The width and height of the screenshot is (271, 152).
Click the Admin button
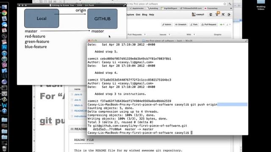(166, 24)
